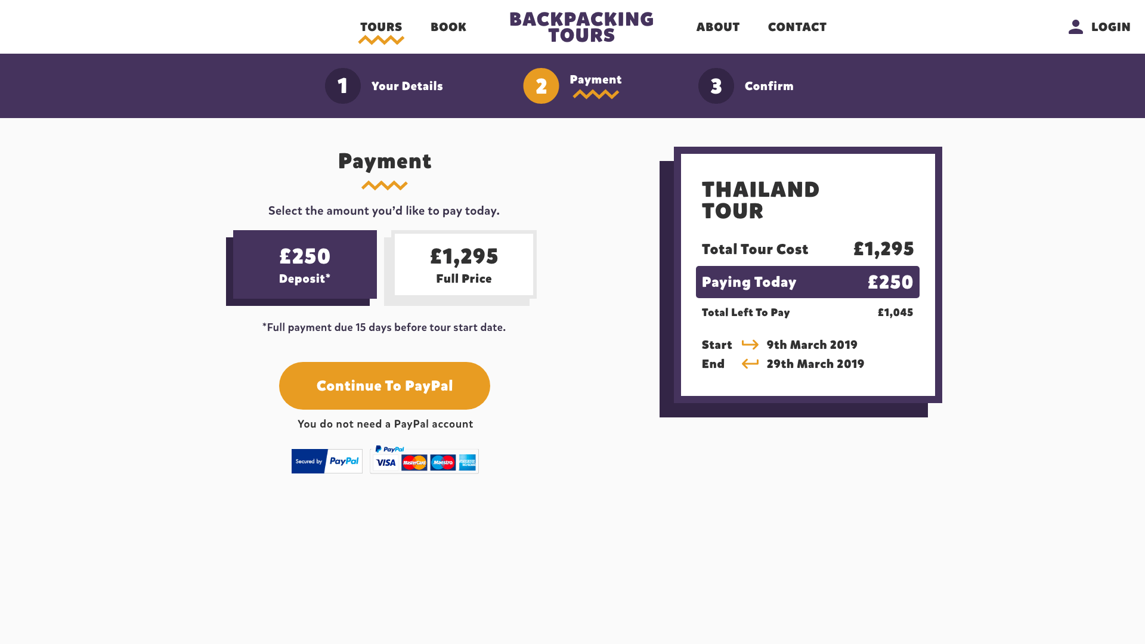The image size is (1145, 644).
Task: Click the Maestro card logo
Action: coord(443,463)
